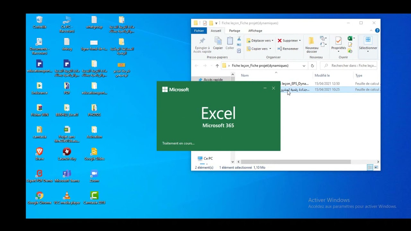This screenshot has height=231, width=411.
Task: Open the Ce PC - Raccourci desktop shortcut
Action: tap(67, 24)
